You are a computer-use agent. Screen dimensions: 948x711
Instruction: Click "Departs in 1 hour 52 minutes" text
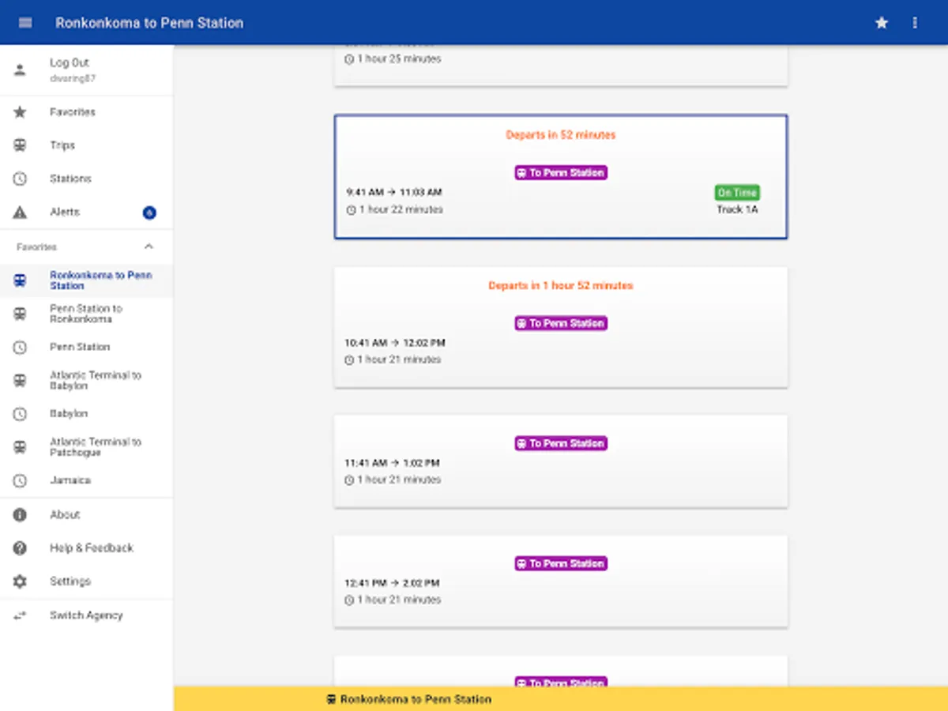561,285
